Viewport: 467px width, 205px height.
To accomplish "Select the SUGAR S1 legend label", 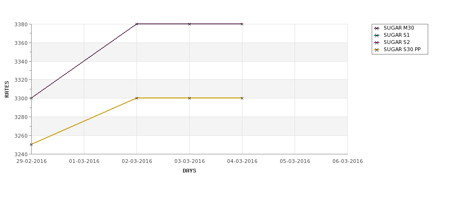I will 397,35.
